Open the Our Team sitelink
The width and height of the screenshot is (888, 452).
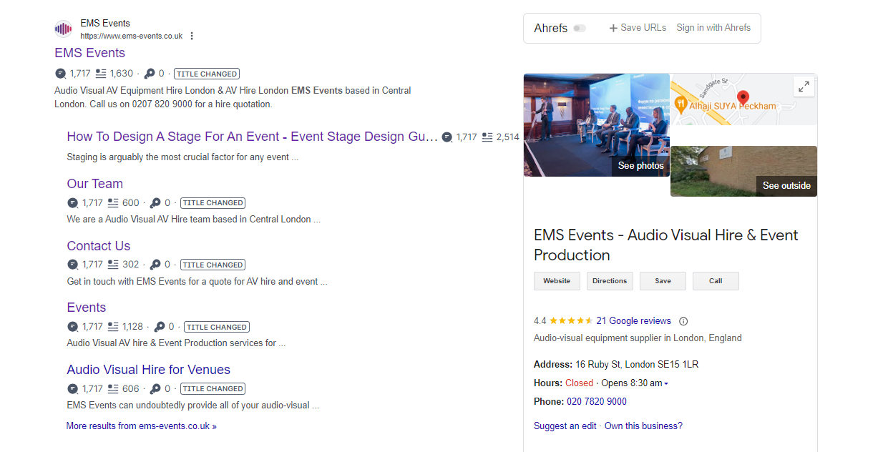point(95,184)
